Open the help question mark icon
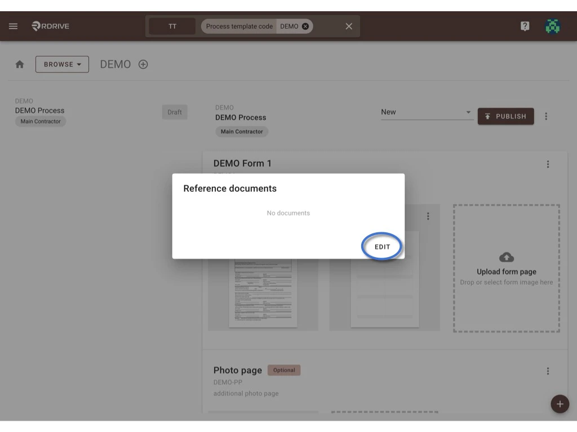Screen dimensions: 577x432 [525, 25]
